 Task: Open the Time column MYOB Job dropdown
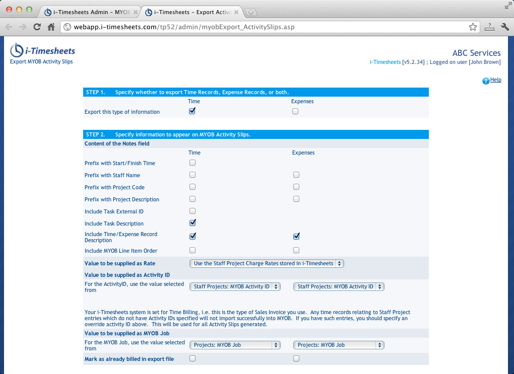pos(235,345)
